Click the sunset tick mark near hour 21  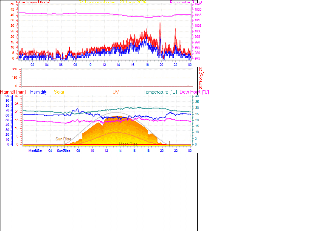click(169, 144)
